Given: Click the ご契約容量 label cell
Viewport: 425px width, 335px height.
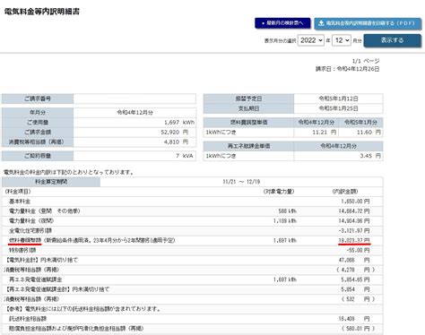Looking at the screenshot, I should (x=38, y=156).
